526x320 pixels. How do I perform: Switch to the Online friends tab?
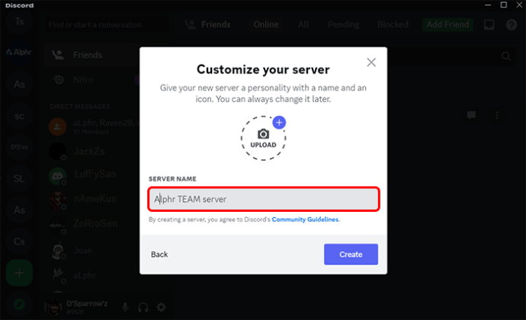(x=266, y=24)
